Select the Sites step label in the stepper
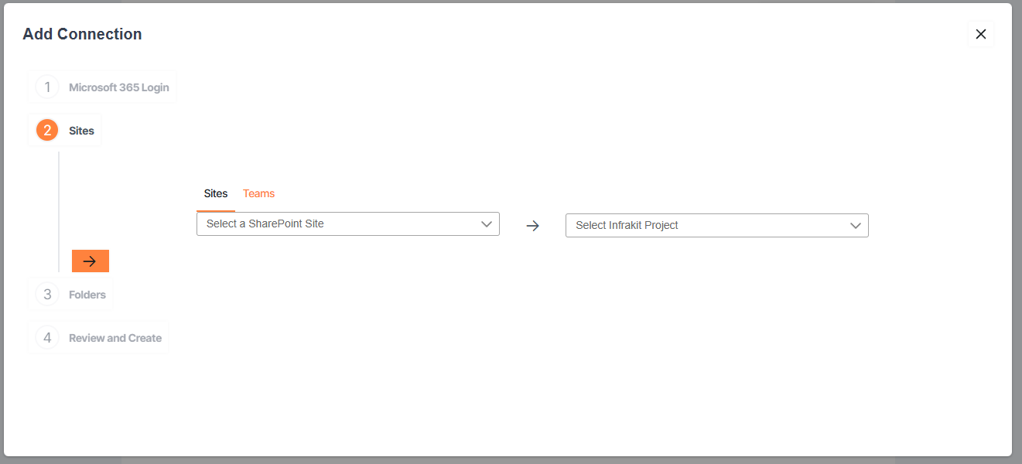Image resolution: width=1022 pixels, height=464 pixels. click(x=81, y=131)
